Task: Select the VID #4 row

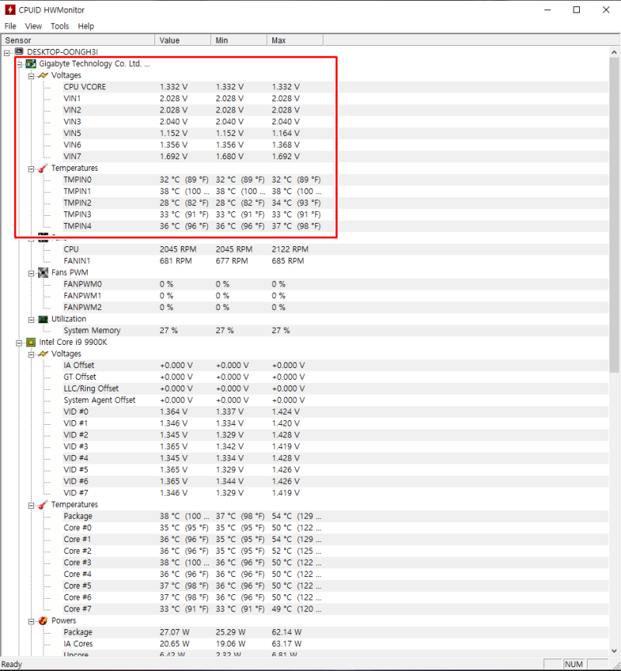Action: click(x=335, y=458)
